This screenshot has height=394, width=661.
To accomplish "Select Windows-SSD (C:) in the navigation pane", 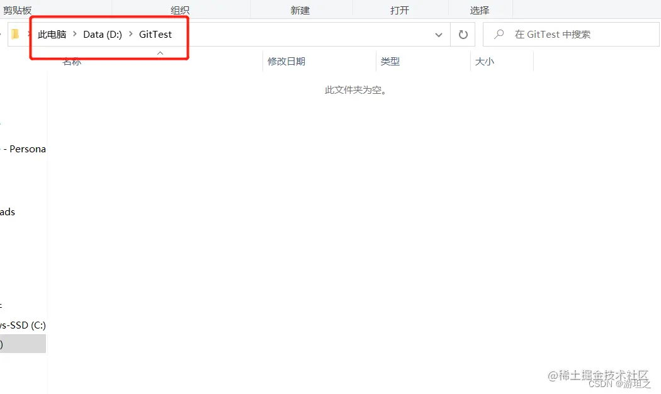I will coord(23,325).
